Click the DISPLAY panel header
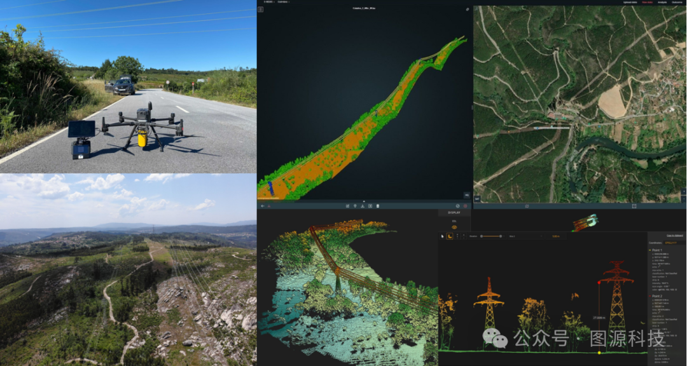The width and height of the screenshot is (687, 366). (x=454, y=213)
